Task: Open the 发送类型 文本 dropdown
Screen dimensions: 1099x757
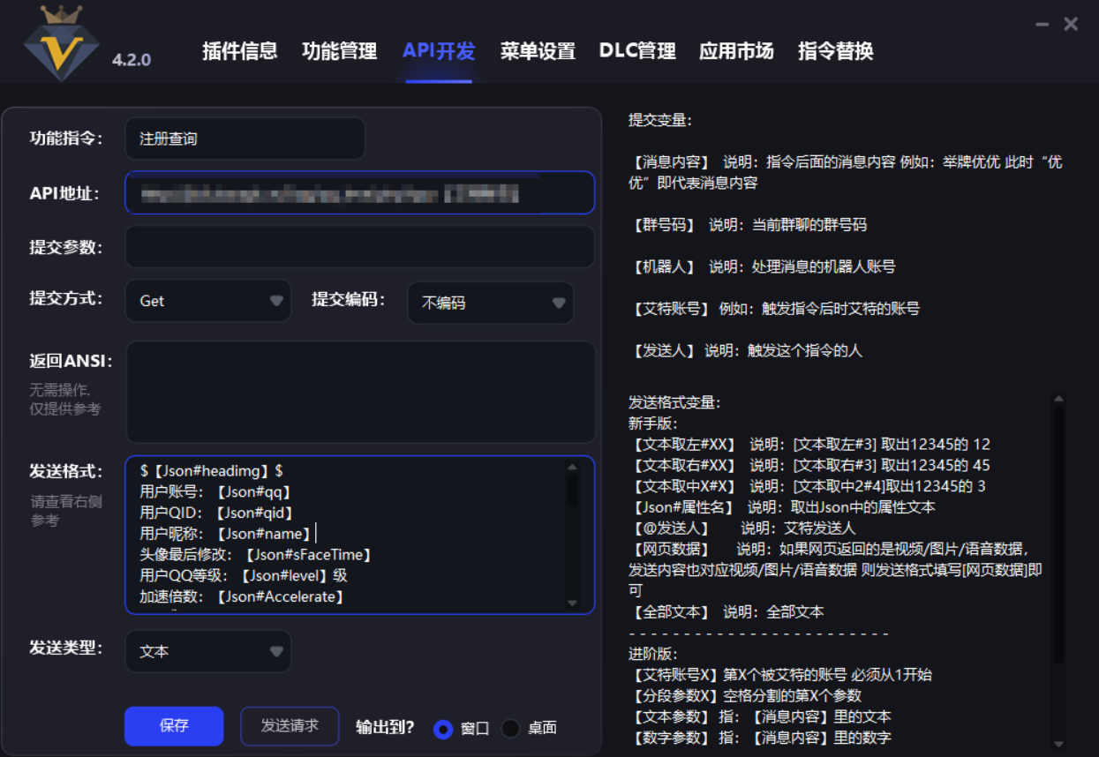Action: 208,651
